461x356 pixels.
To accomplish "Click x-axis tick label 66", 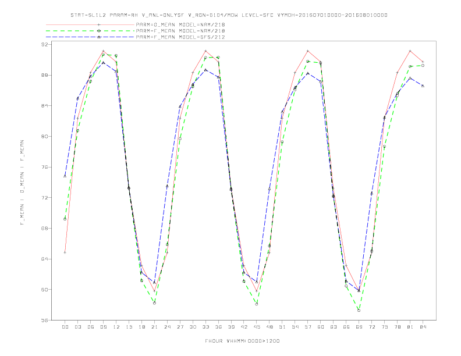I will tap(346, 327).
